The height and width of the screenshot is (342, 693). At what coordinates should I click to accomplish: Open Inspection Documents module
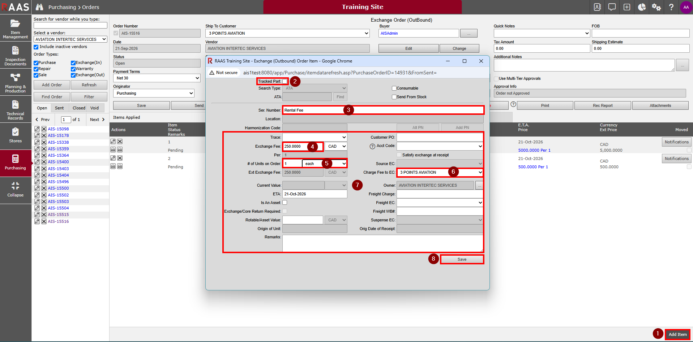[x=16, y=55]
